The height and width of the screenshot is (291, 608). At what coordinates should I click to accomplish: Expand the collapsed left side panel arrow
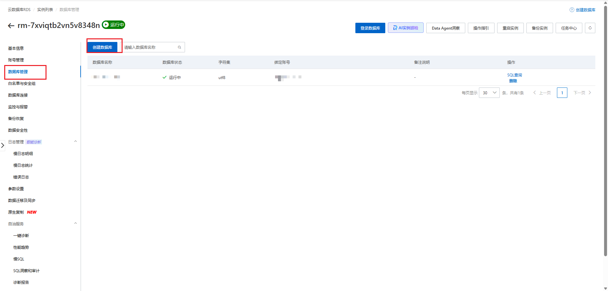tap(3, 145)
